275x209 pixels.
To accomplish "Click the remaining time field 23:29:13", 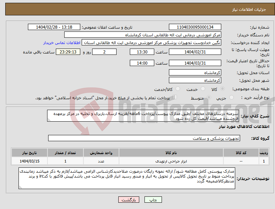I will [68, 52].
